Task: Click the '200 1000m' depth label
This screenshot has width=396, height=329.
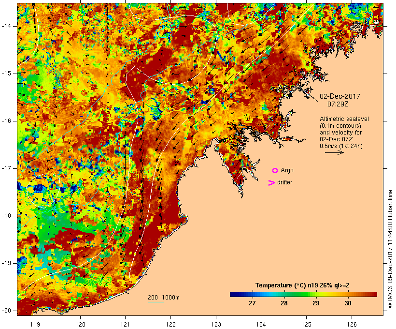Action: [x=164, y=298]
